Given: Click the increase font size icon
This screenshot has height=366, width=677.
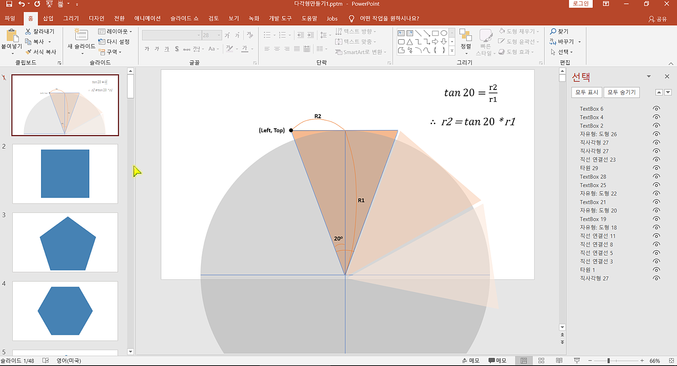Looking at the screenshot, I should click(x=227, y=35).
